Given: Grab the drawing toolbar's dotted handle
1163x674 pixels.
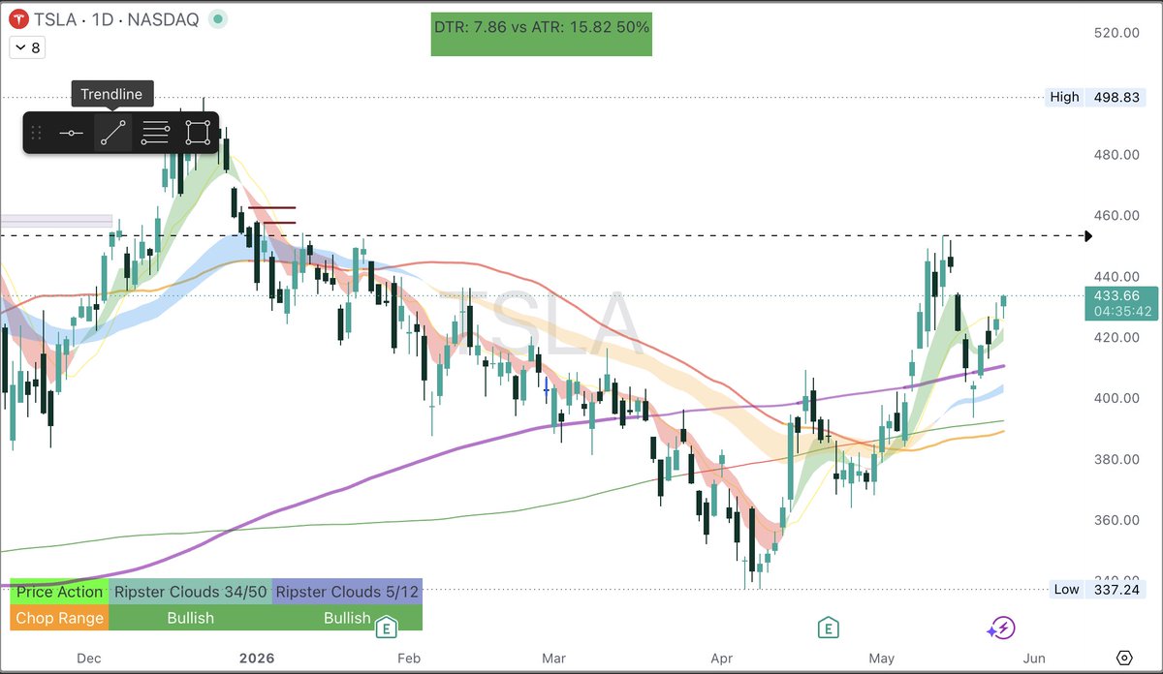Looking at the screenshot, I should click(37, 133).
